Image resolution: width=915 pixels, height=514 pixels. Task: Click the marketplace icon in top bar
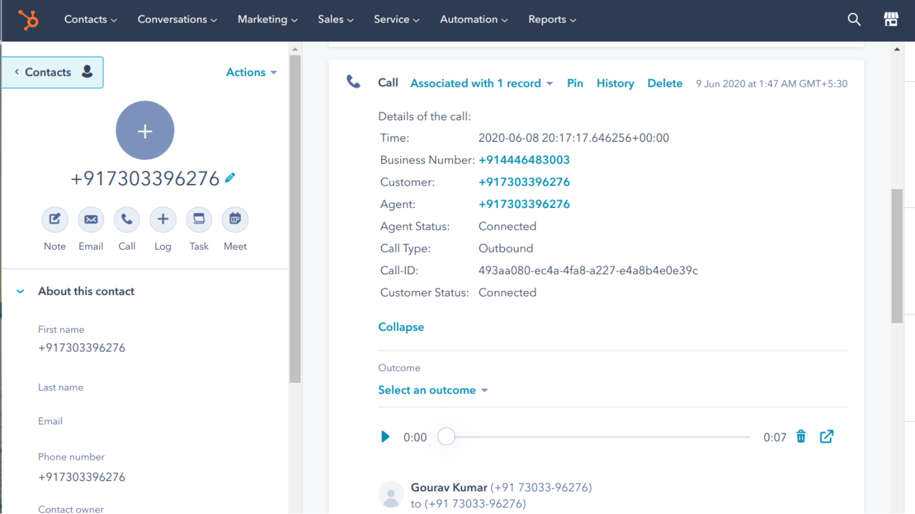coord(891,19)
